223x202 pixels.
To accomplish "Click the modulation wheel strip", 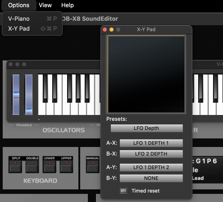I will coord(29,95).
